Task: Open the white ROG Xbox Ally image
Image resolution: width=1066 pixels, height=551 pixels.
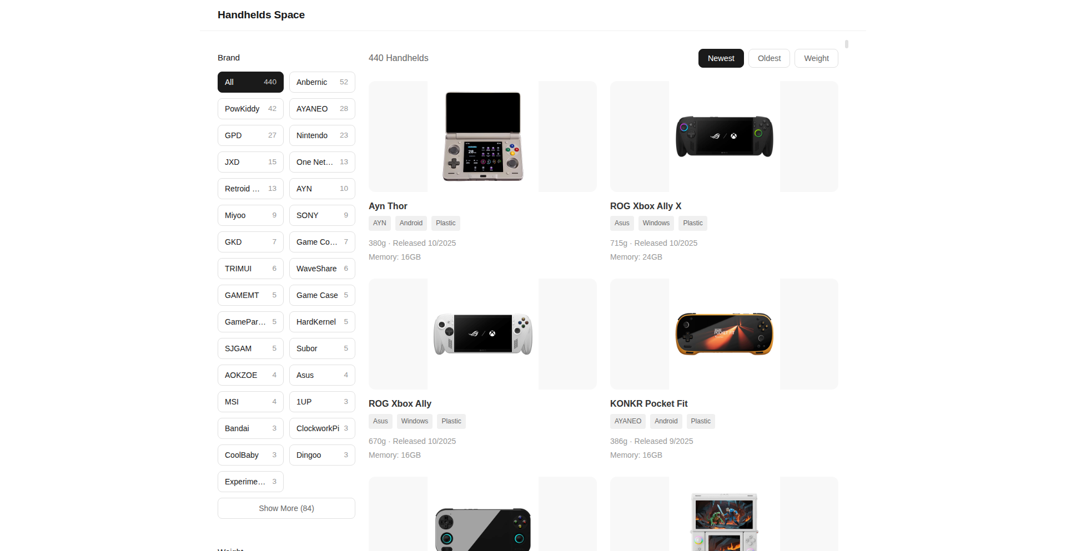Action: pos(482,334)
